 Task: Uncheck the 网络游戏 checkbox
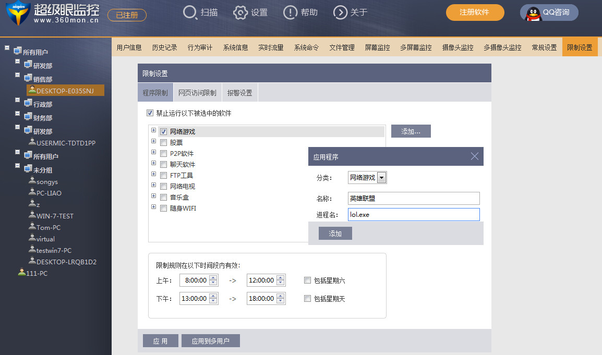click(164, 132)
